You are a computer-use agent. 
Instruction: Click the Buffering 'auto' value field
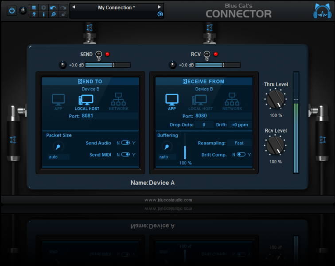coord(167,157)
